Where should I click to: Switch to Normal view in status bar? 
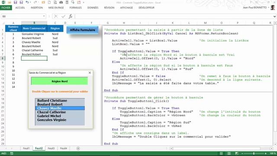click(x=221, y=153)
